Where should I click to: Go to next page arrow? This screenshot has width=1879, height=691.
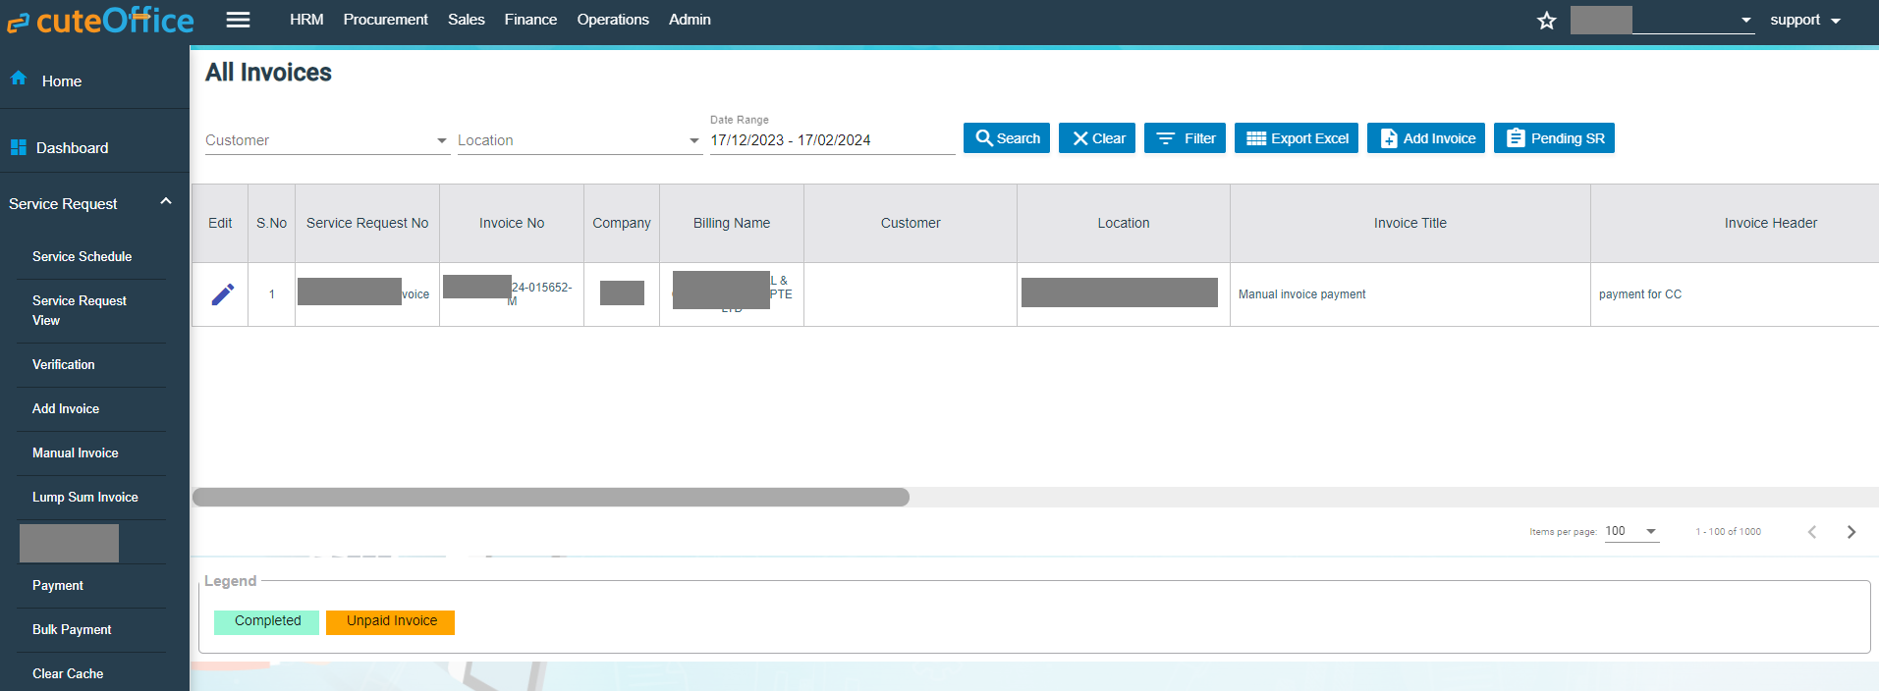pyautogui.click(x=1851, y=532)
